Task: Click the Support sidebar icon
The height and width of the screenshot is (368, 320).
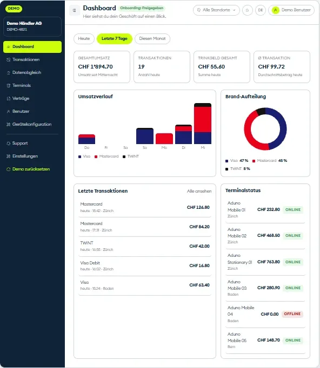Action: (9, 144)
